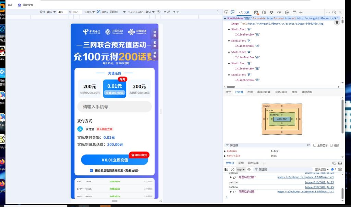Click the phone number input field

pyautogui.click(x=114, y=107)
